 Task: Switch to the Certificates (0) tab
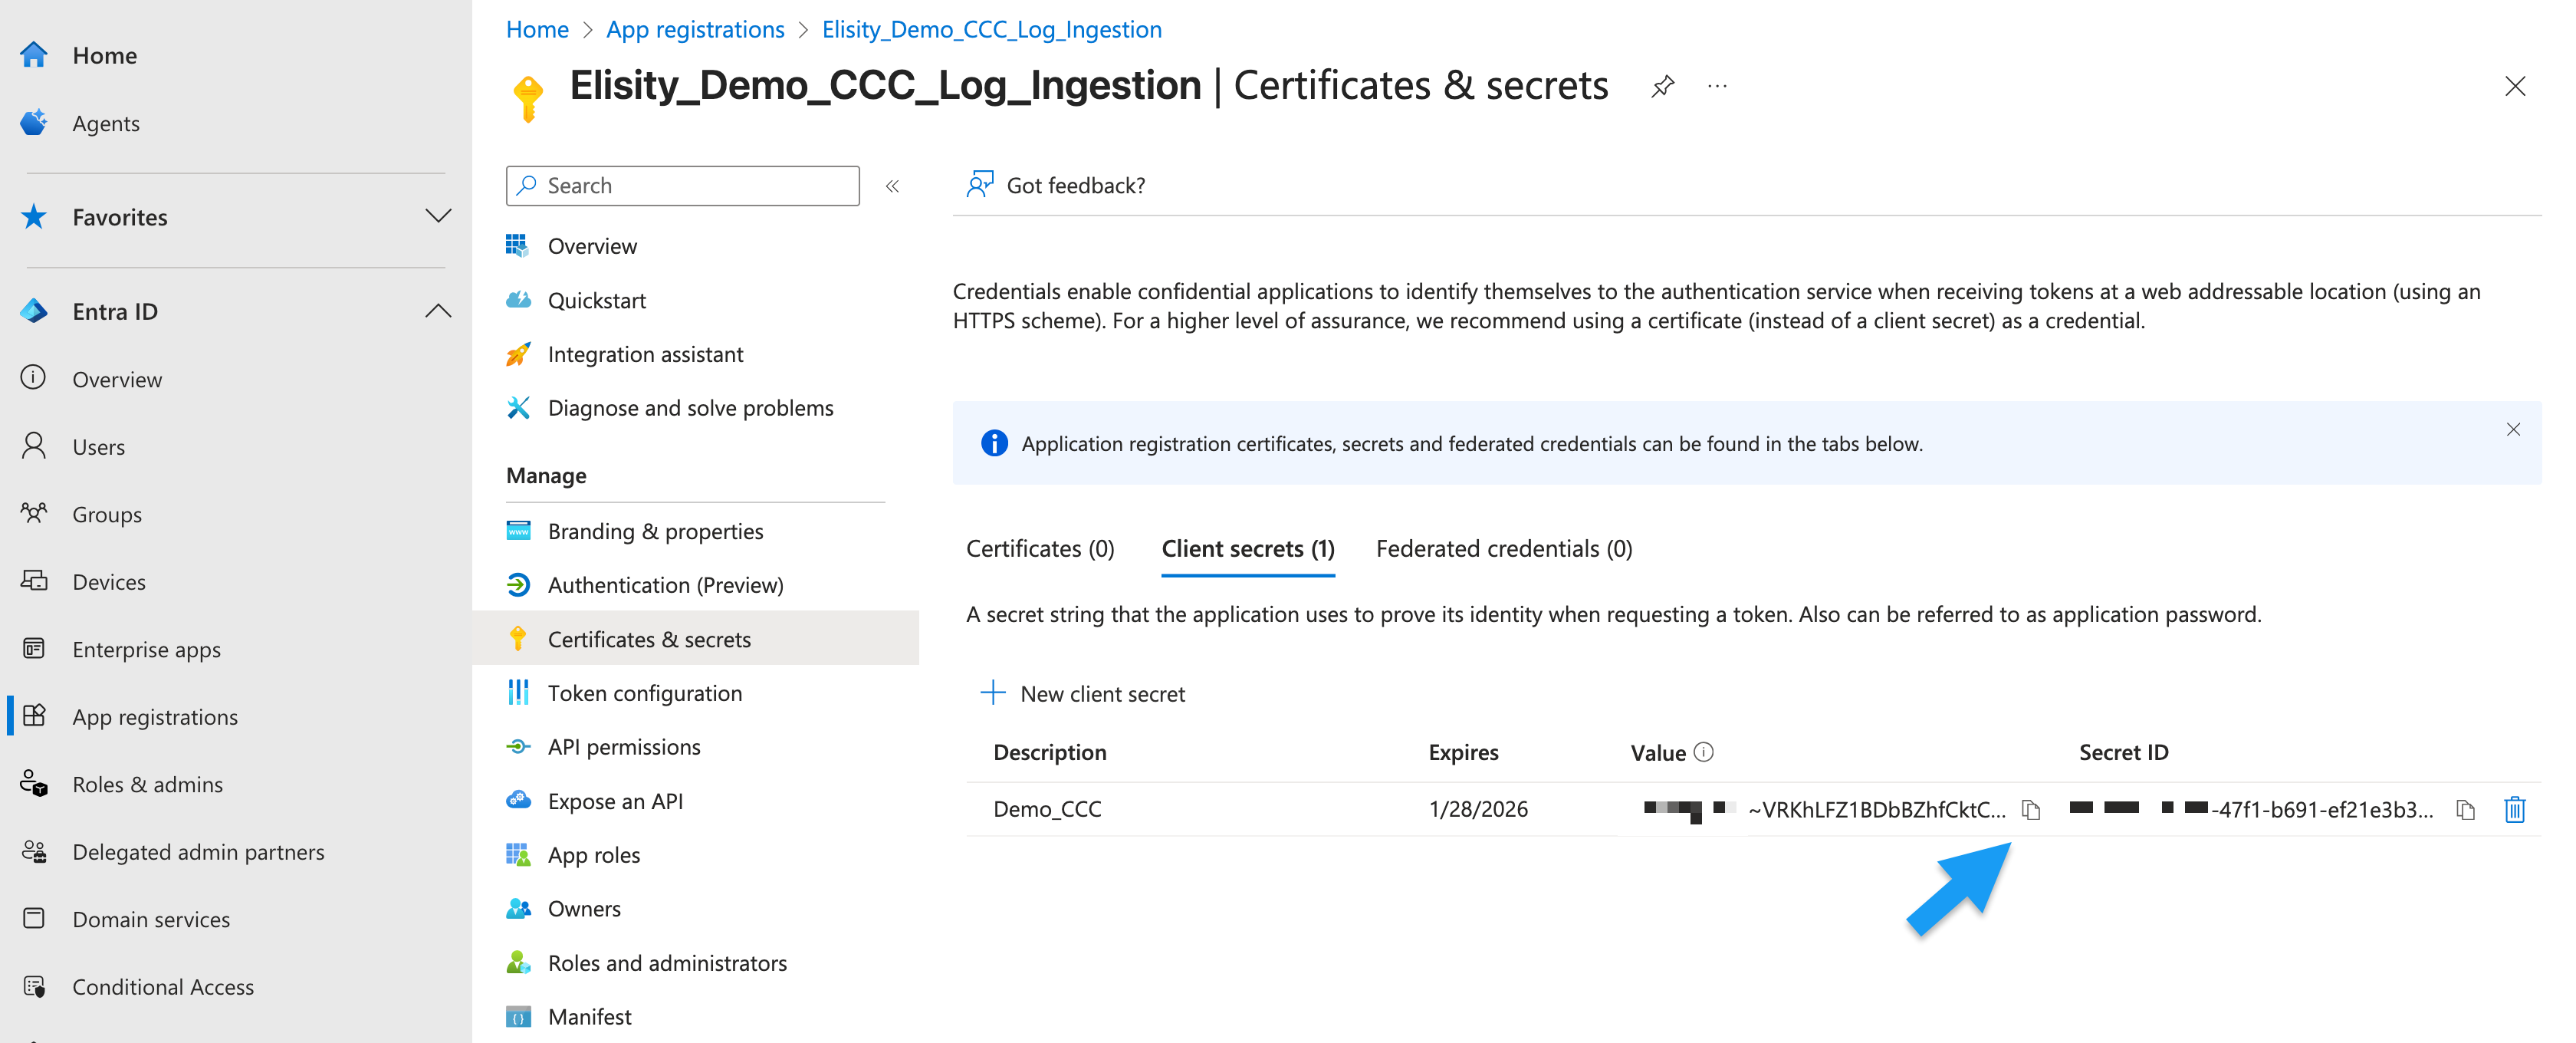(x=1040, y=549)
